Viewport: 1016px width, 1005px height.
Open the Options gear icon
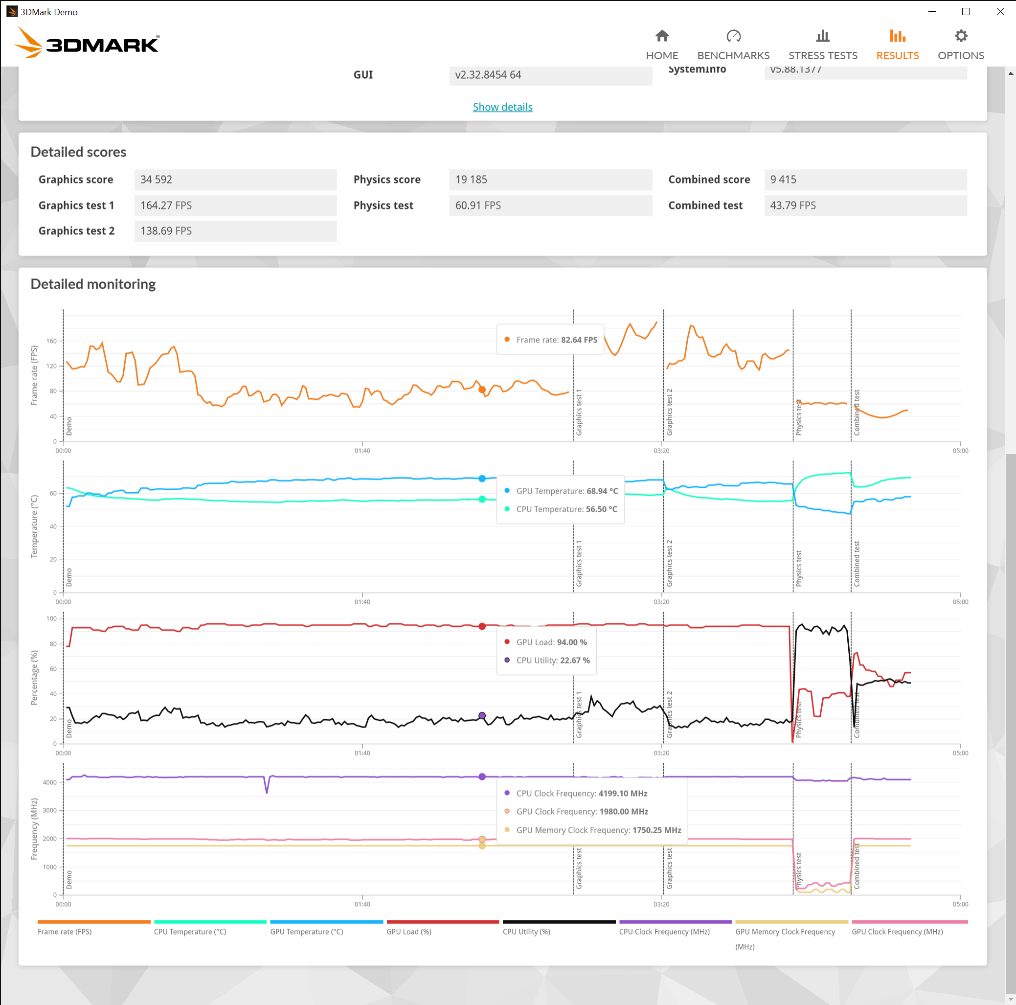click(961, 36)
